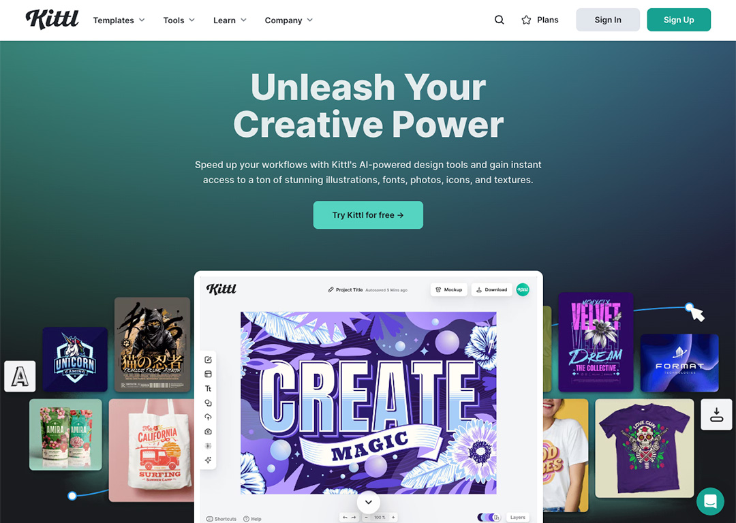Screen dimensions: 736x523
Task: Expand the Templates dropdown menu
Action: pos(119,20)
